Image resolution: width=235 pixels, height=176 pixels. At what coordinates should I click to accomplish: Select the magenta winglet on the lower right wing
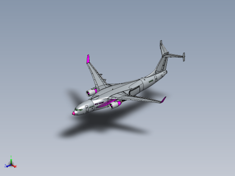[164, 100]
